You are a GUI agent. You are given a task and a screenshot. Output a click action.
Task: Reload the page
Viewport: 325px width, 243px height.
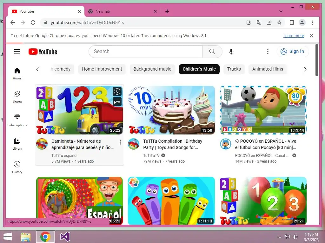point(33,22)
